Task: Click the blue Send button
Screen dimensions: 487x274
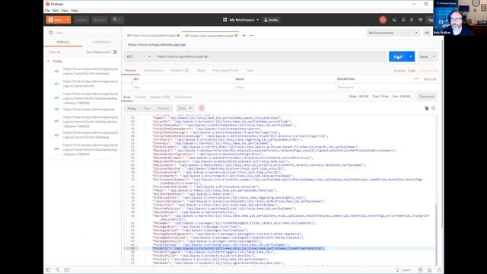Action: pos(398,56)
